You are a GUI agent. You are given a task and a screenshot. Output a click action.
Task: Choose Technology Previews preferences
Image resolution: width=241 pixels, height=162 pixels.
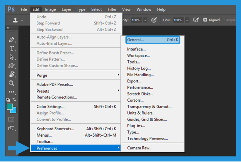pyautogui.click(x=153, y=138)
